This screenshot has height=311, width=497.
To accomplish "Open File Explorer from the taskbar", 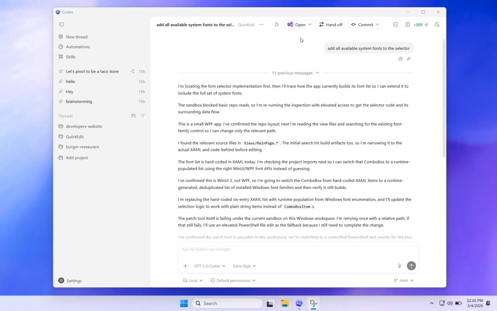I will [x=285, y=303].
